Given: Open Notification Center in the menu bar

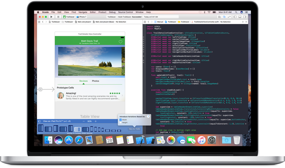Looking at the screenshot, I should click(x=246, y=12).
